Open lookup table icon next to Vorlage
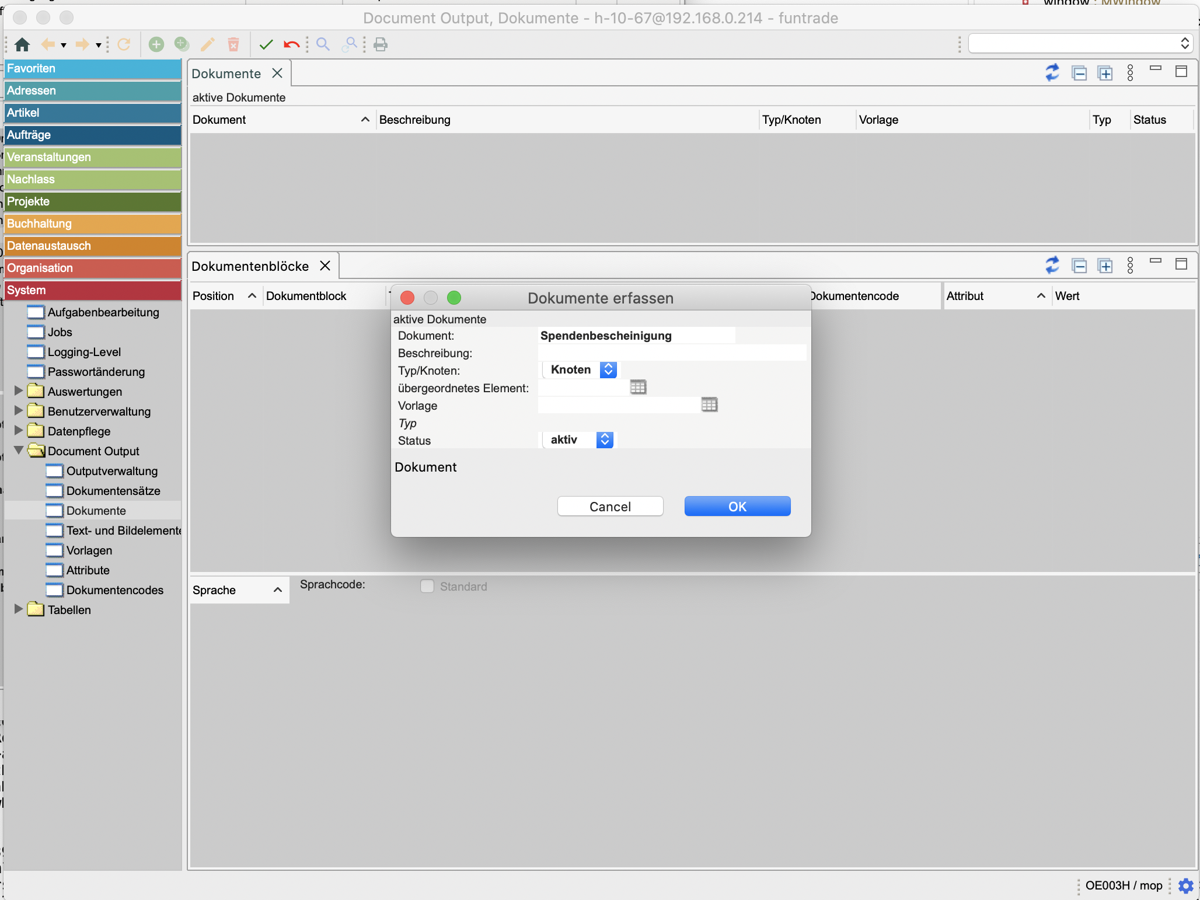 pyautogui.click(x=709, y=405)
